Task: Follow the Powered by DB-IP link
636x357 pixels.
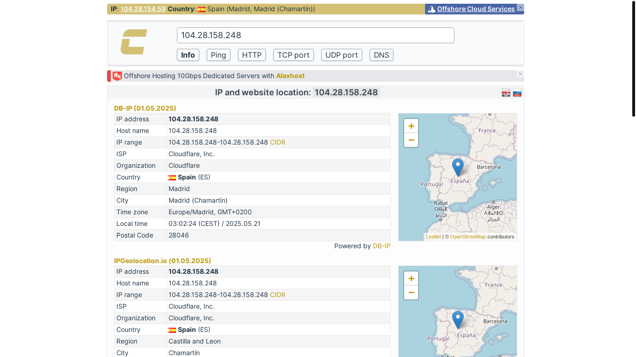Action: [x=382, y=246]
